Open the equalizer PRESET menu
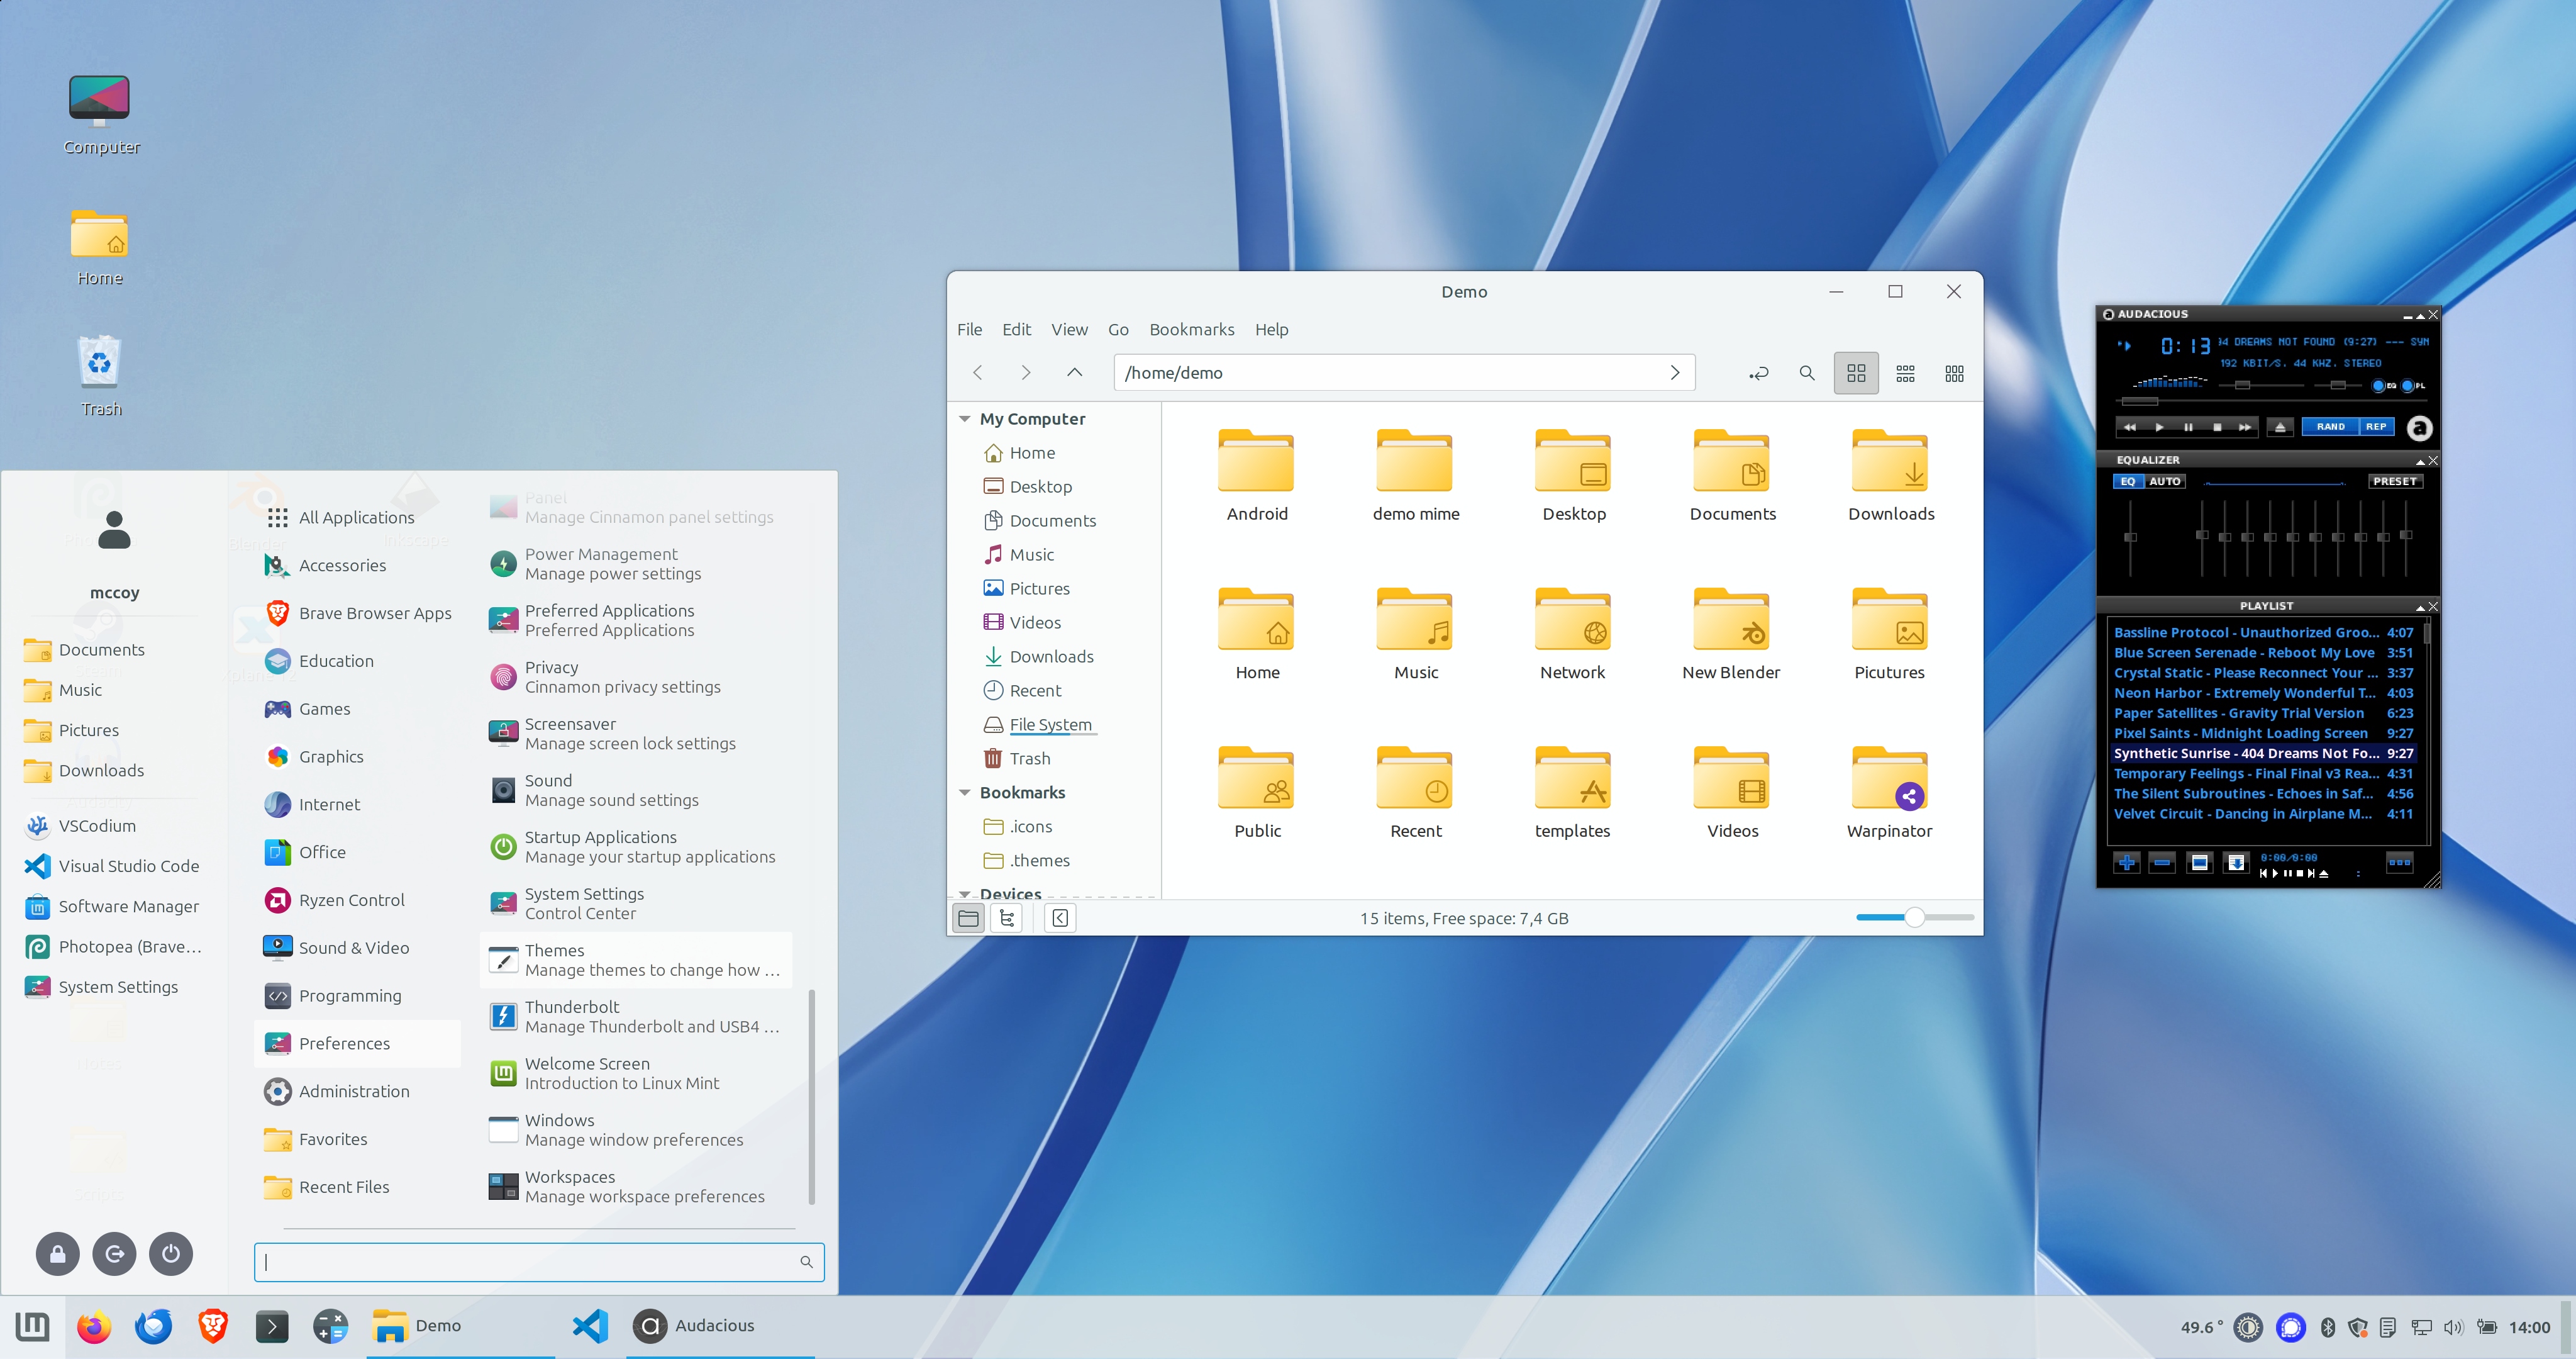This screenshot has width=2576, height=1359. pyautogui.click(x=2395, y=481)
